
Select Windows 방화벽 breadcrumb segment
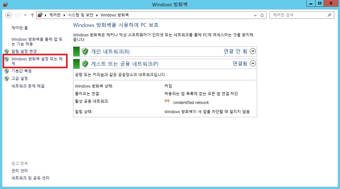click(x=115, y=15)
